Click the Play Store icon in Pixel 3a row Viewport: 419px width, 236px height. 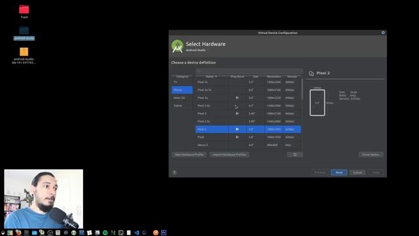[237, 98]
